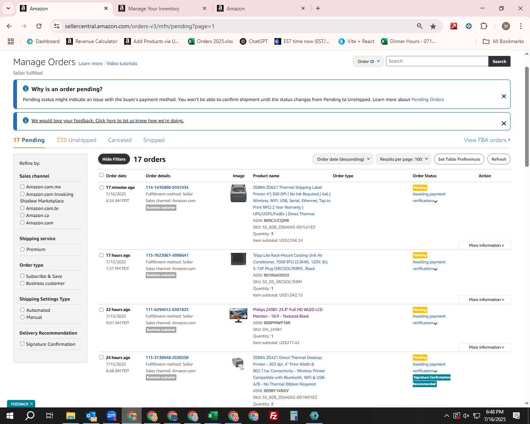The width and height of the screenshot is (530, 424).
Task: Check the Signature Confirmation filter
Action: [22, 344]
